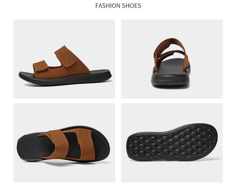Click the wide middle strap in top view
Image resolution: width=235 pixels, height=188 pixels.
58,144
